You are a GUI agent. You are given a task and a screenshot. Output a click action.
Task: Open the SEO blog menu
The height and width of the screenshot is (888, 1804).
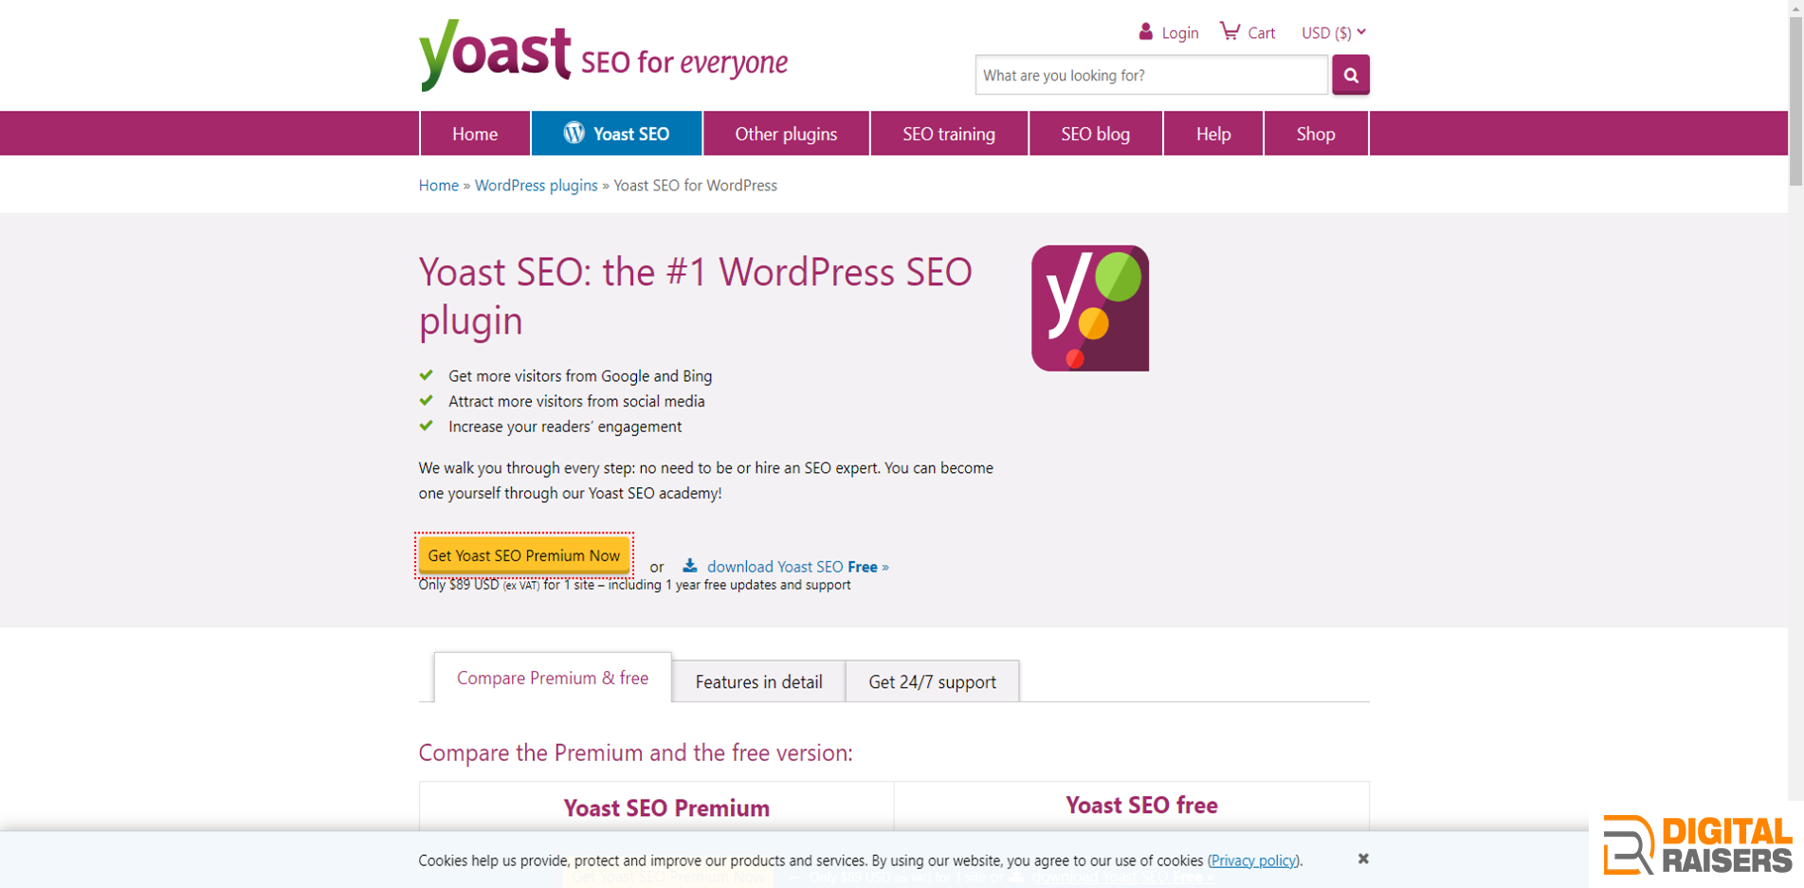[1095, 134]
